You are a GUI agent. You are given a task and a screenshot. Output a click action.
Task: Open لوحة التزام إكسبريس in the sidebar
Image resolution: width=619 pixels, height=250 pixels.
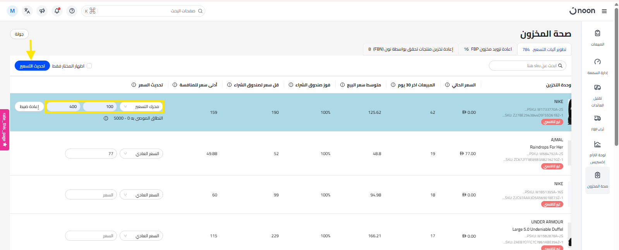[597, 152]
